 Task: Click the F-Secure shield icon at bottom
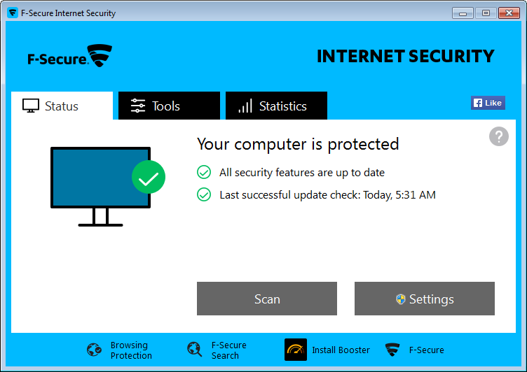pyautogui.click(x=392, y=350)
